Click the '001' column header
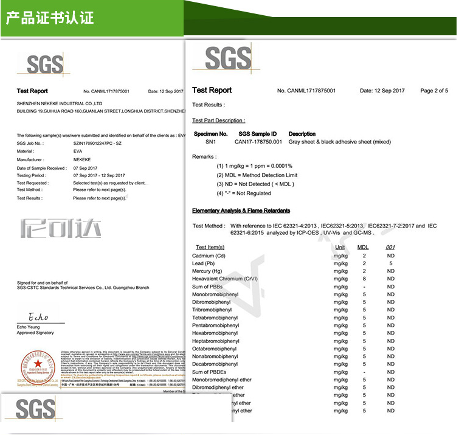Image resolution: width=459 pixels, height=435 pixels. coord(390,247)
